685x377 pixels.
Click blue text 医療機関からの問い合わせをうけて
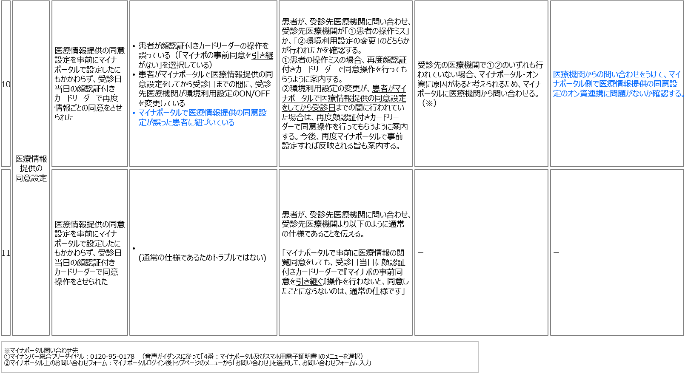coord(618,84)
